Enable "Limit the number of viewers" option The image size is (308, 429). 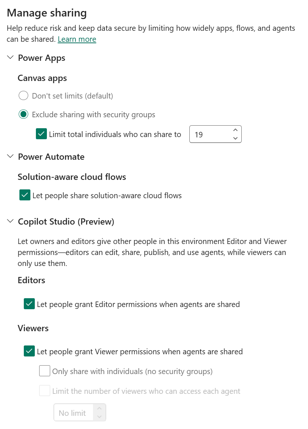(44, 391)
